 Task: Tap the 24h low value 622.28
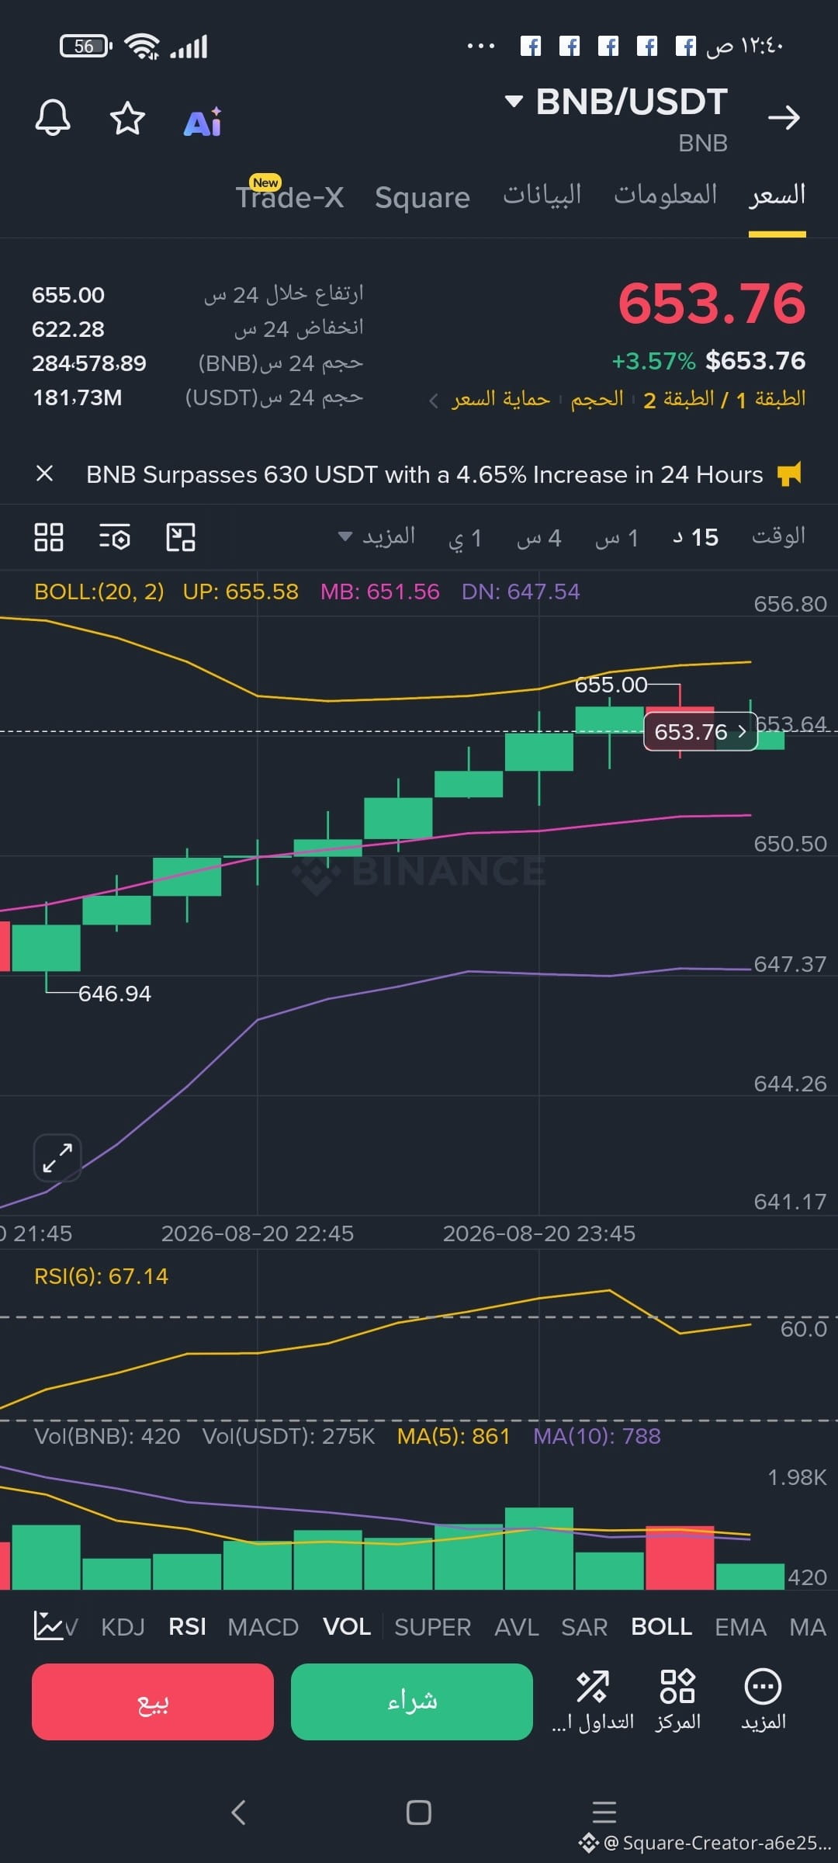point(68,329)
